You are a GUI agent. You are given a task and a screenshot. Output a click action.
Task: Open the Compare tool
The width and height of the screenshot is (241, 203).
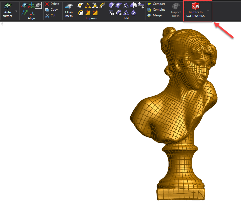coord(156,4)
